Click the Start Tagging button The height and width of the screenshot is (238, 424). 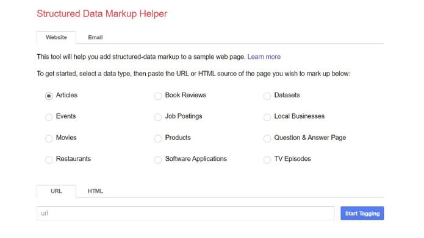coord(362,214)
